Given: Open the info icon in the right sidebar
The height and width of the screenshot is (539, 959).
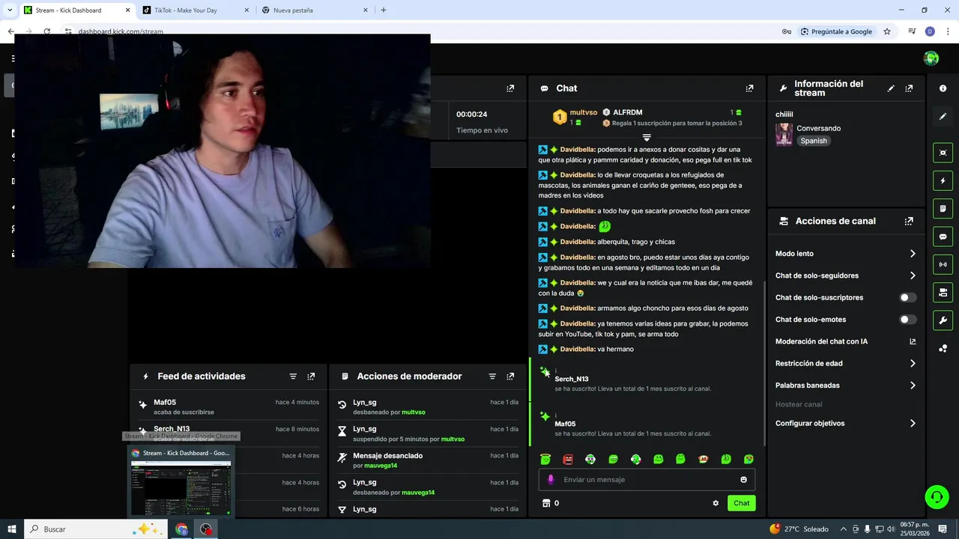Looking at the screenshot, I should (x=943, y=88).
